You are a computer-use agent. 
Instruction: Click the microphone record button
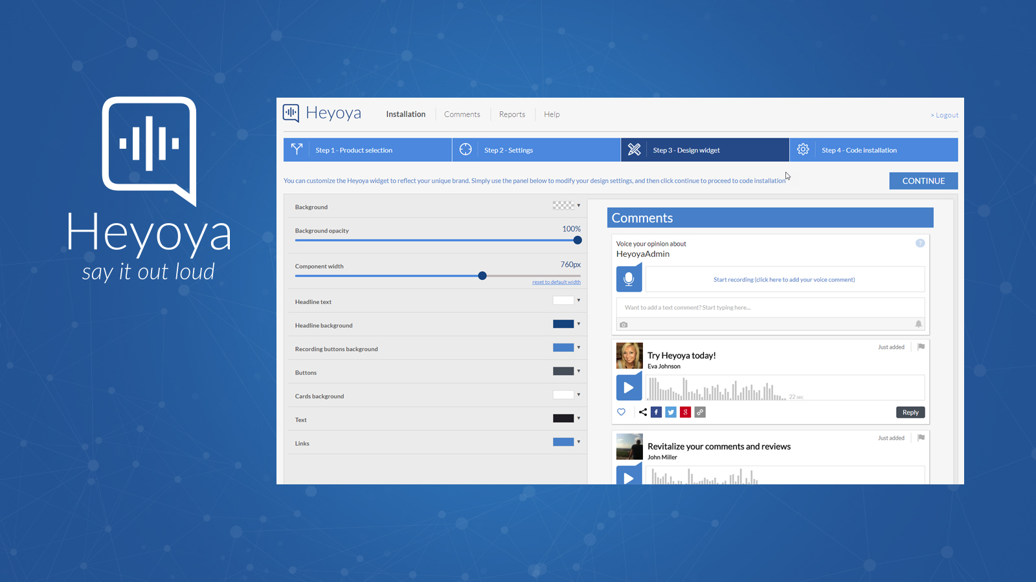tap(629, 279)
